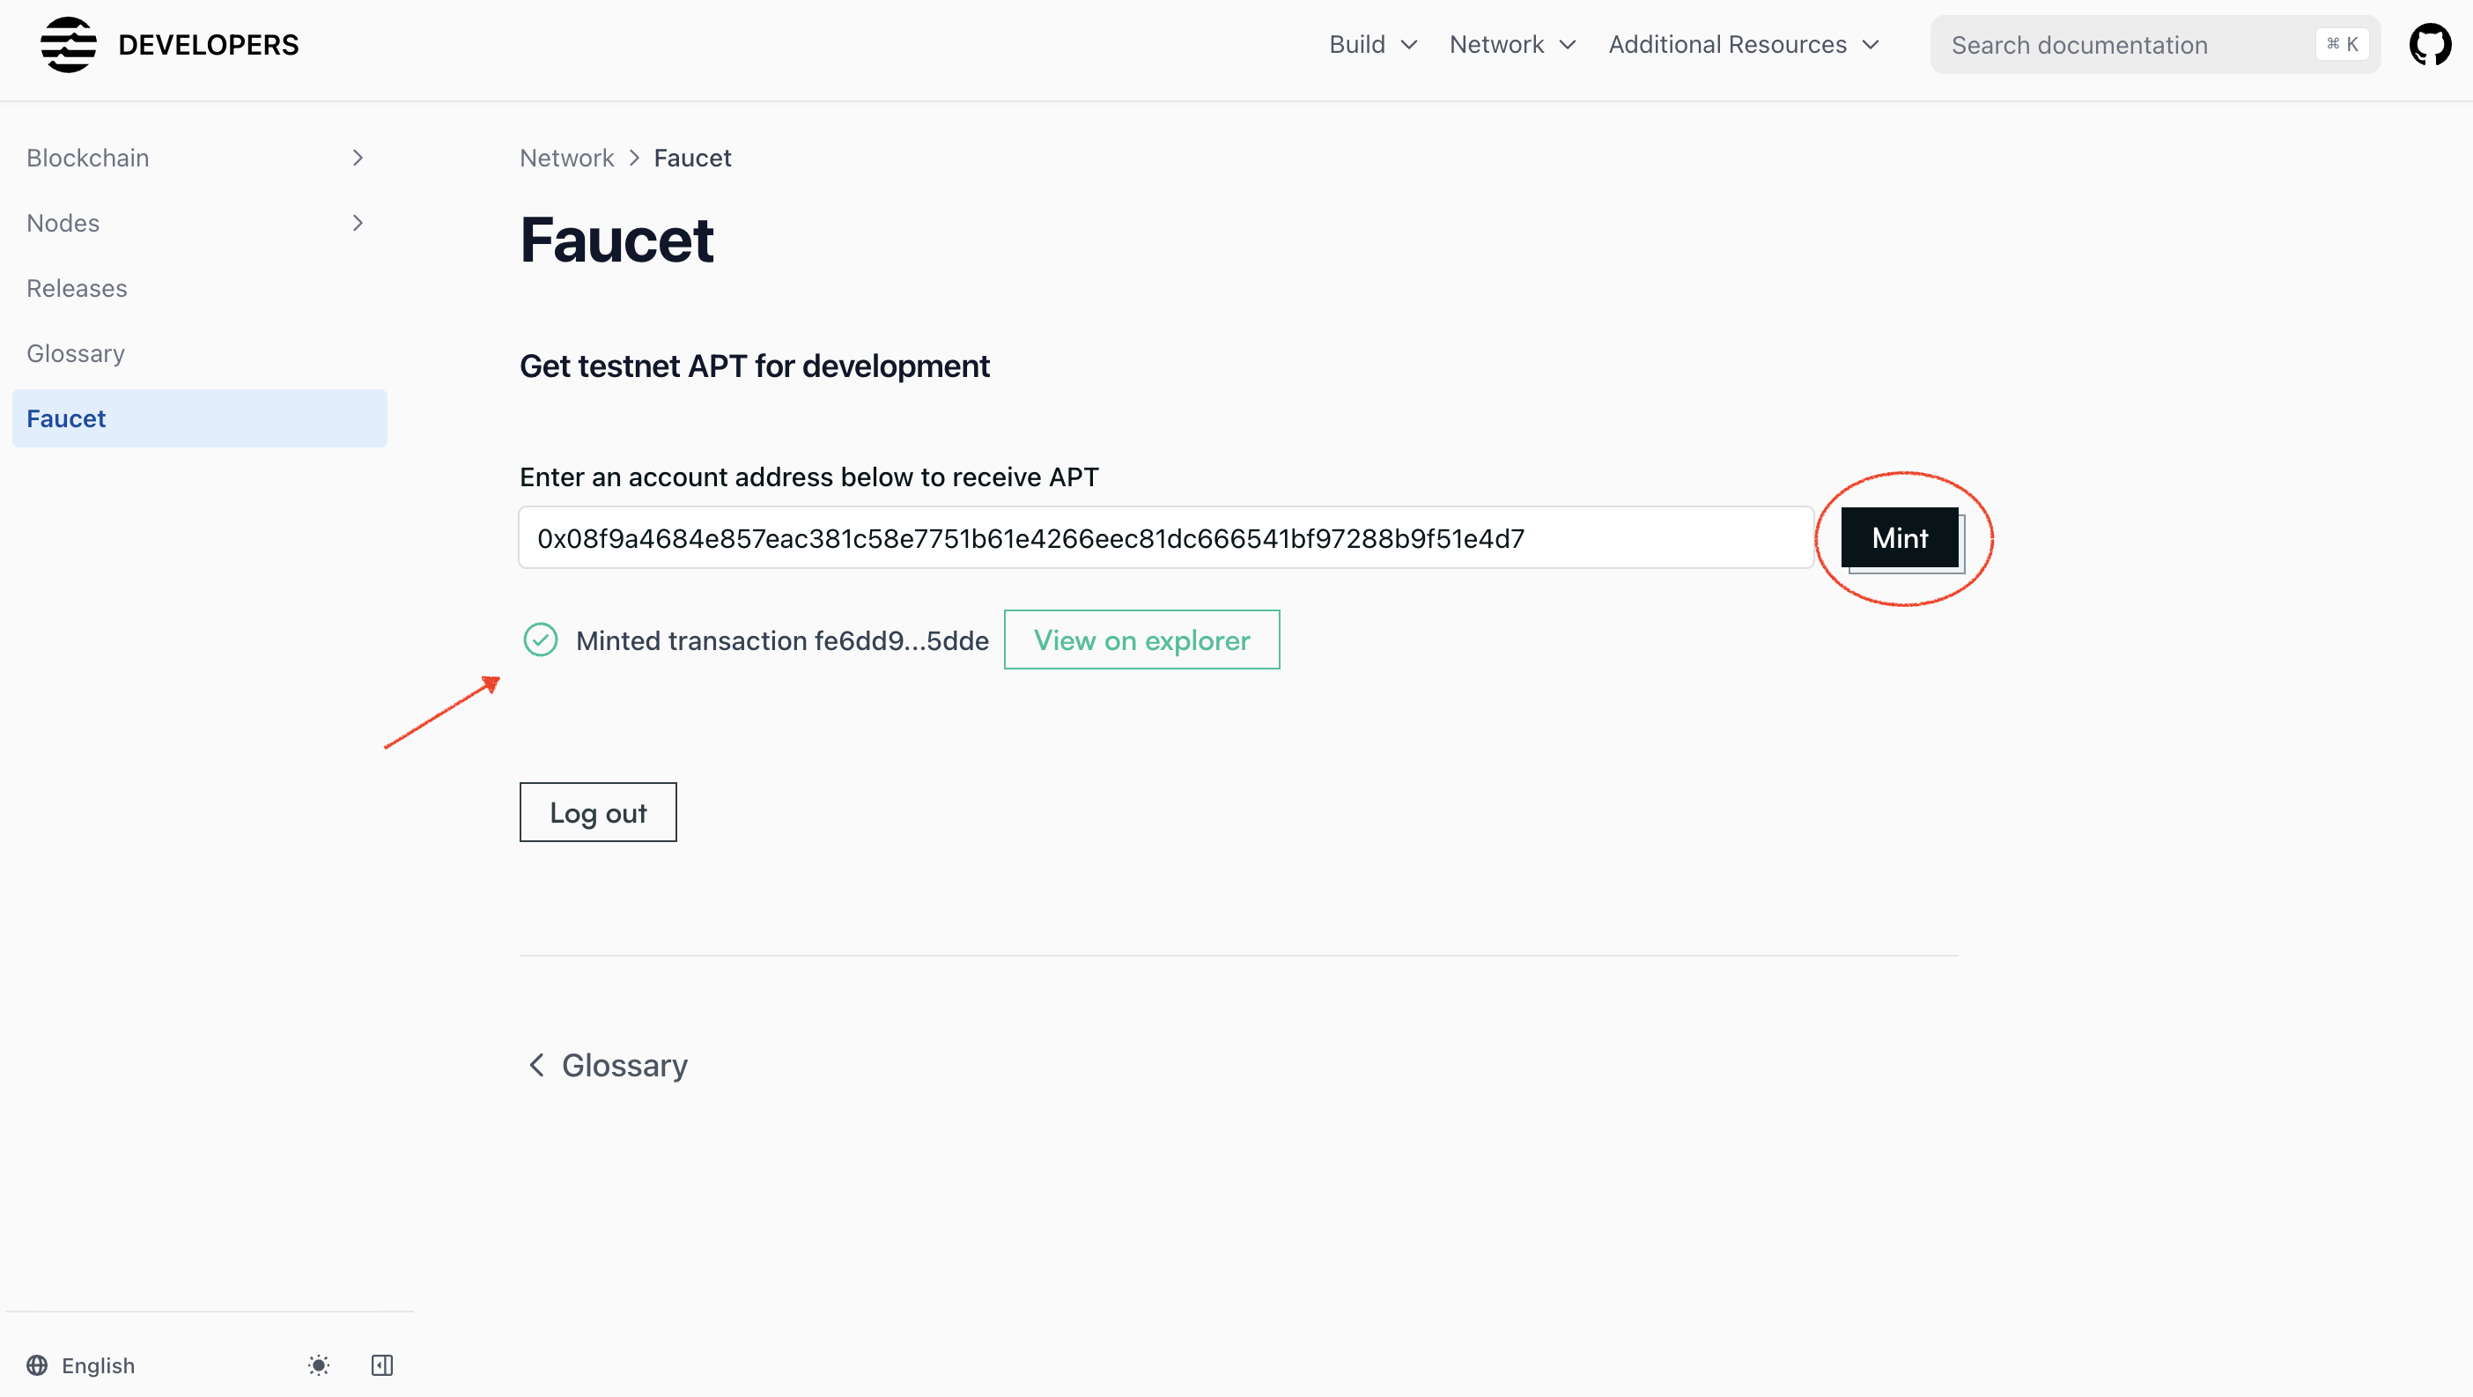Expand the Nodes sidebar section
Viewport: 2473px width, 1397px height.
click(x=358, y=223)
